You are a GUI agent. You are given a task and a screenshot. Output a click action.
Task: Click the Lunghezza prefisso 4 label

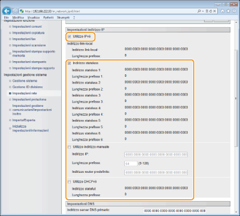coord(88,115)
